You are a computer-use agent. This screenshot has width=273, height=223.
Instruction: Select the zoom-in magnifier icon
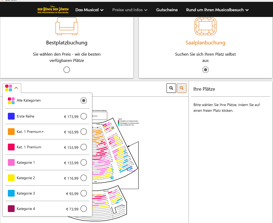pyautogui.click(x=182, y=88)
